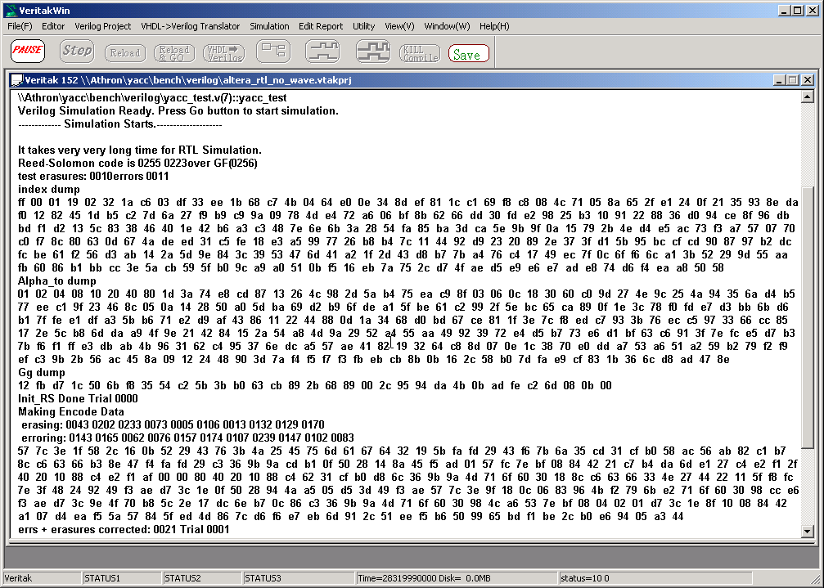Click the single waveform viewer icon
The height and width of the screenshot is (588, 824).
(322, 52)
